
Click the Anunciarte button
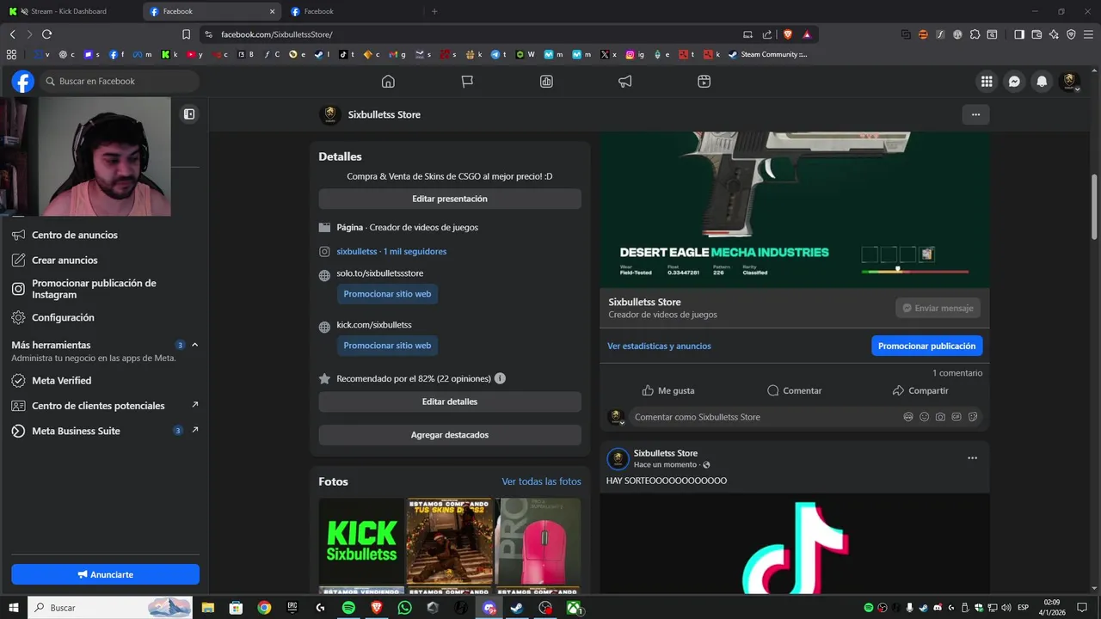(105, 574)
